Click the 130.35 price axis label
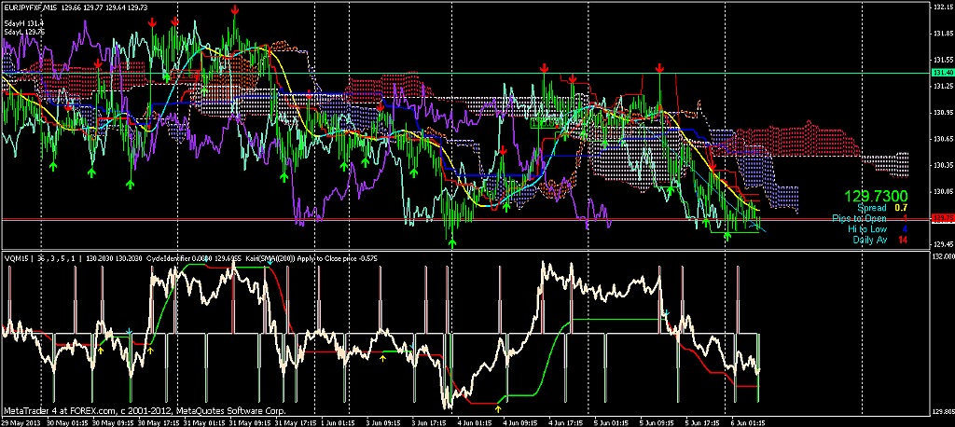This screenshot has height=427, width=955. pyautogui.click(x=943, y=165)
